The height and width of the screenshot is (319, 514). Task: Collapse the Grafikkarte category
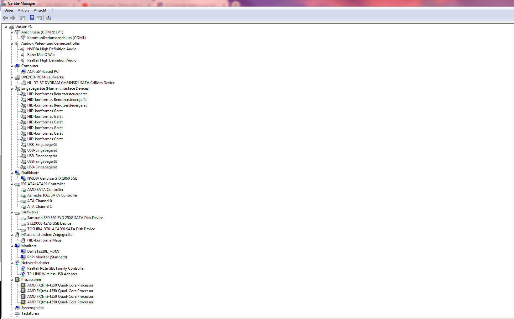(12, 173)
